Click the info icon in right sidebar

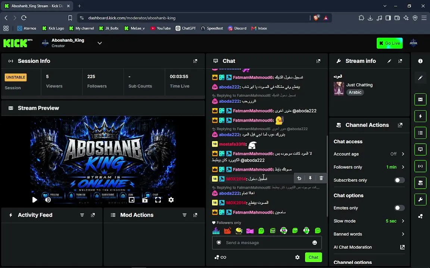[x=420, y=61]
